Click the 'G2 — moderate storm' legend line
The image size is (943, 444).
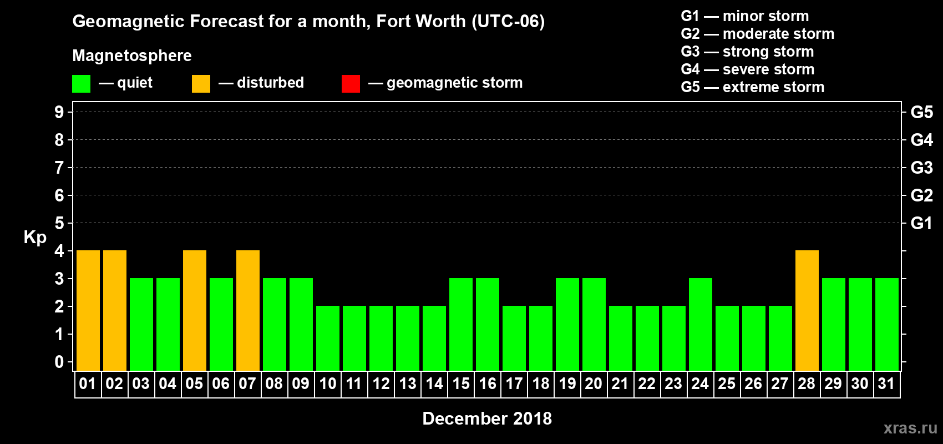pyautogui.click(x=758, y=34)
